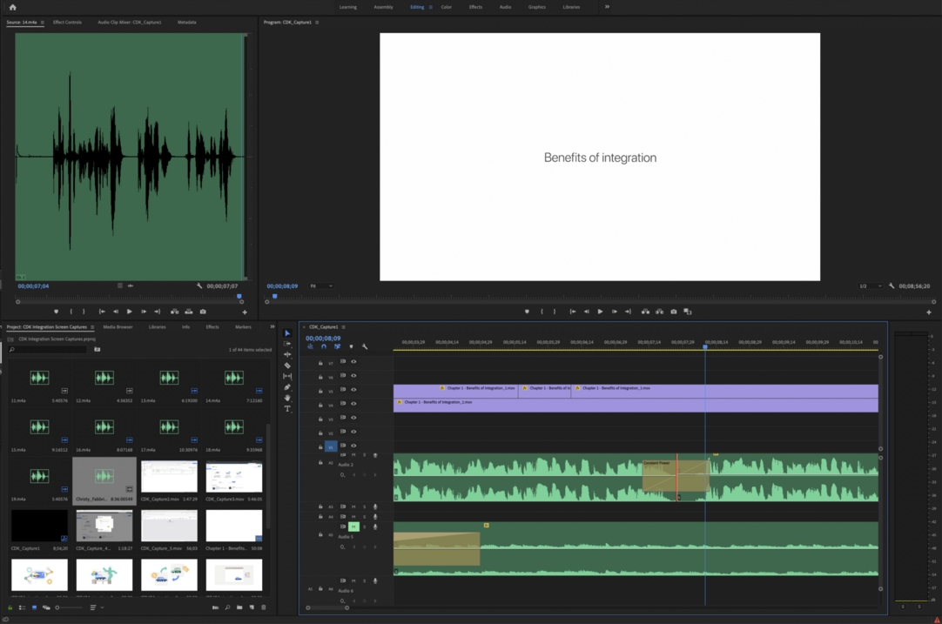Screen dimensions: 942x624
Task: Toggle V4 track visibility eye
Action: (x=353, y=404)
